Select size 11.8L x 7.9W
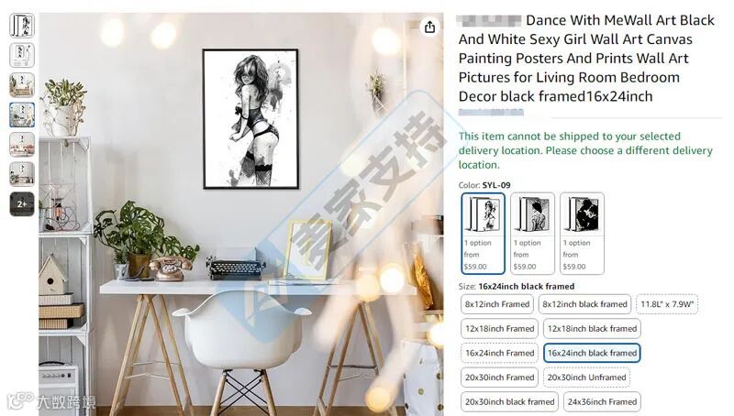The image size is (734, 416). (x=667, y=304)
